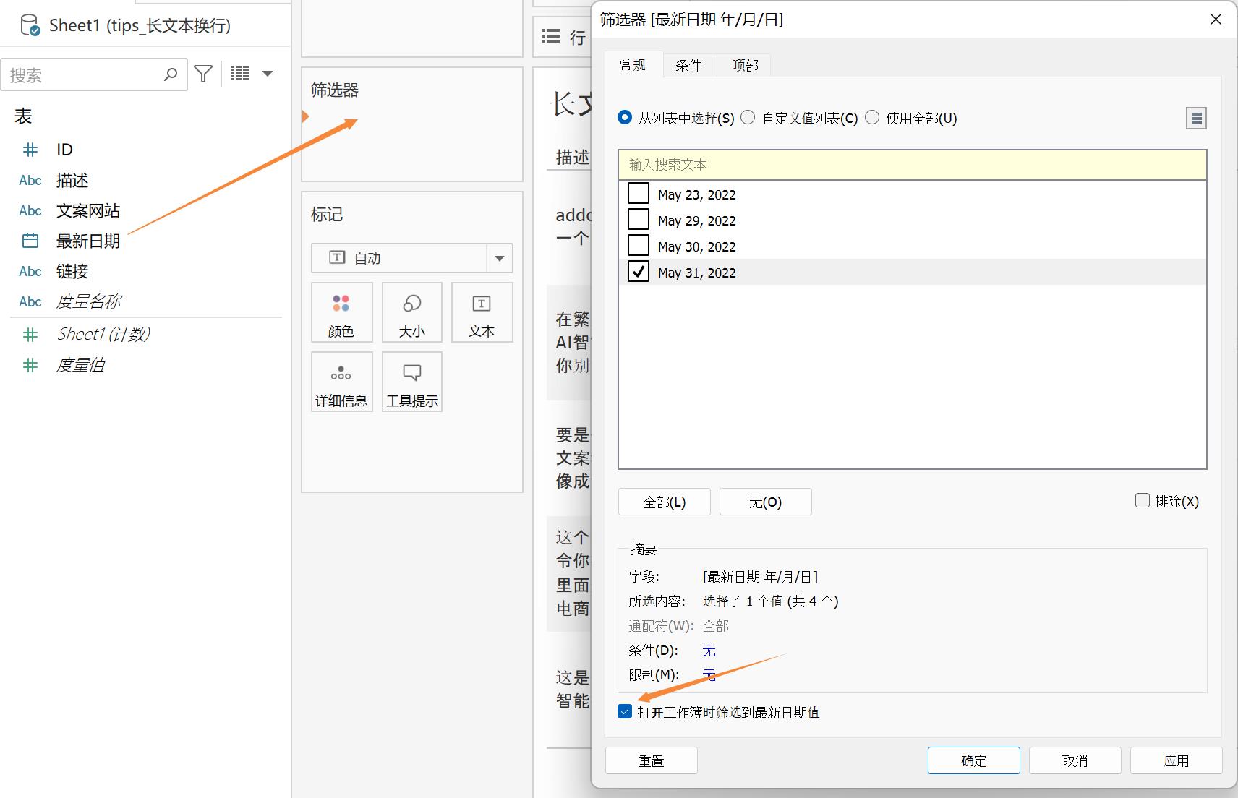Open the data pane view dropdown arrow
Viewport: 1238px width, 798px height.
click(268, 73)
